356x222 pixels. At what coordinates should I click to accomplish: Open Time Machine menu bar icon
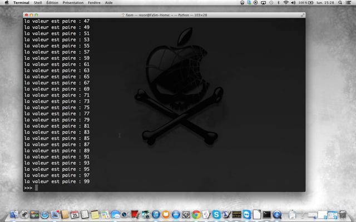point(271,3)
